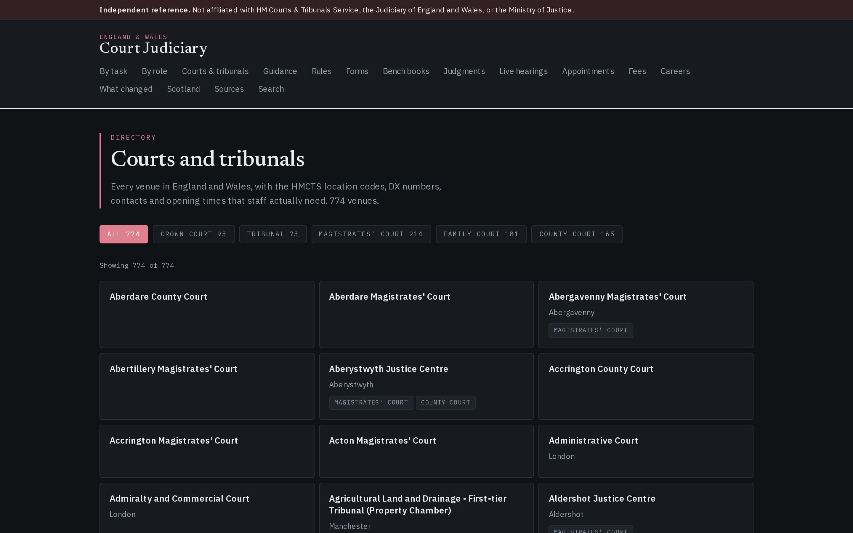Click the 'Independent reference.' banner text

(145, 10)
